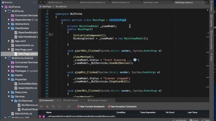Click the App.xaml file icon
The image size is (216, 121).
tap(12, 41)
